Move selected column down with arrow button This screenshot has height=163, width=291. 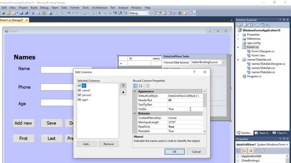[123, 92]
